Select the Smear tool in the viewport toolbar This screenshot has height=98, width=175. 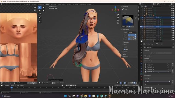(43, 11)
